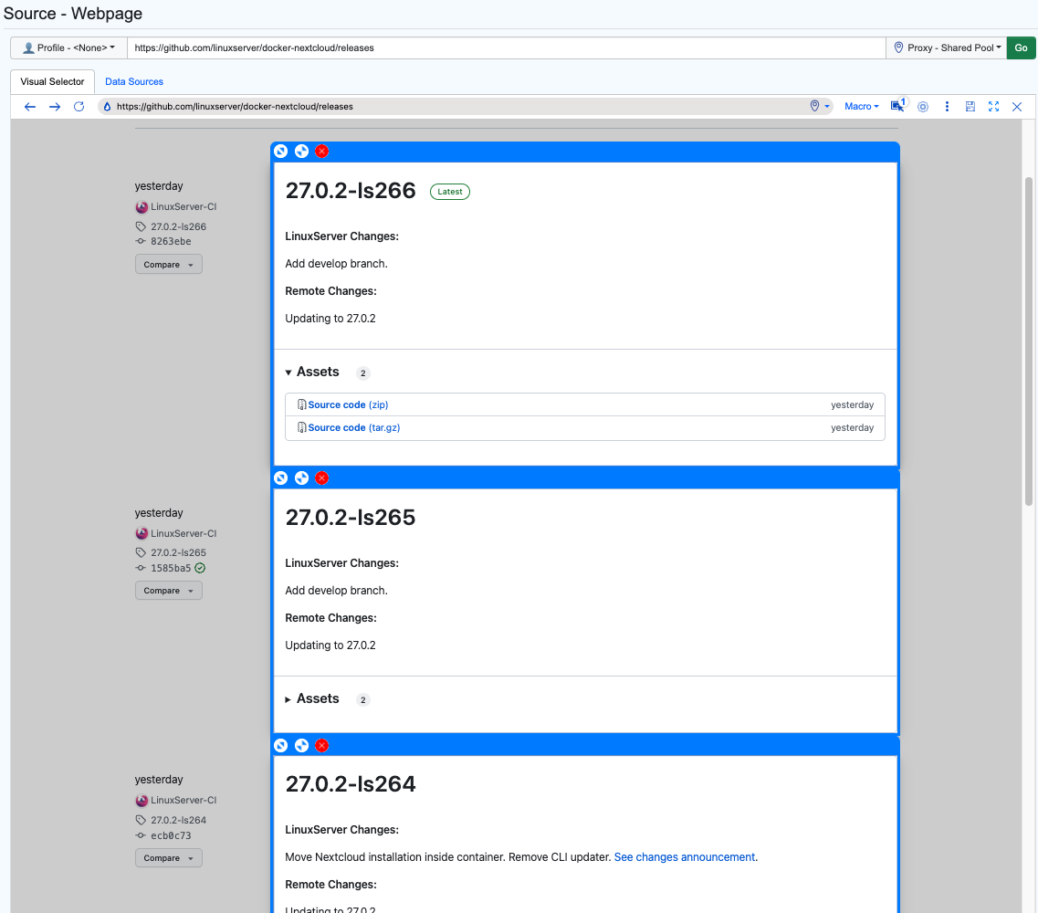Click the save floppy disk icon

coord(970,107)
